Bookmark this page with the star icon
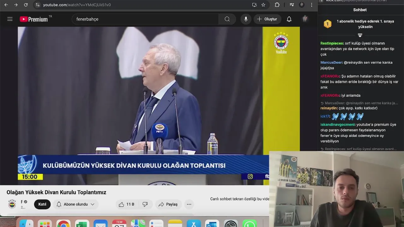 pyautogui.click(x=263, y=5)
